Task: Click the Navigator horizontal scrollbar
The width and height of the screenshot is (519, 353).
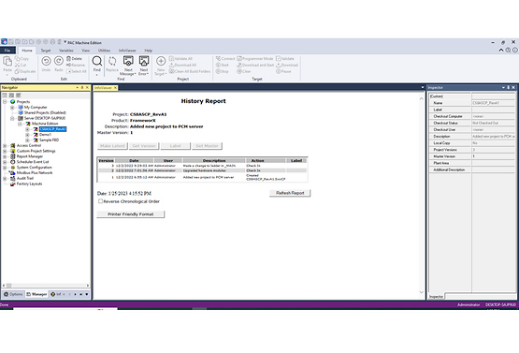Action: tap(46, 286)
